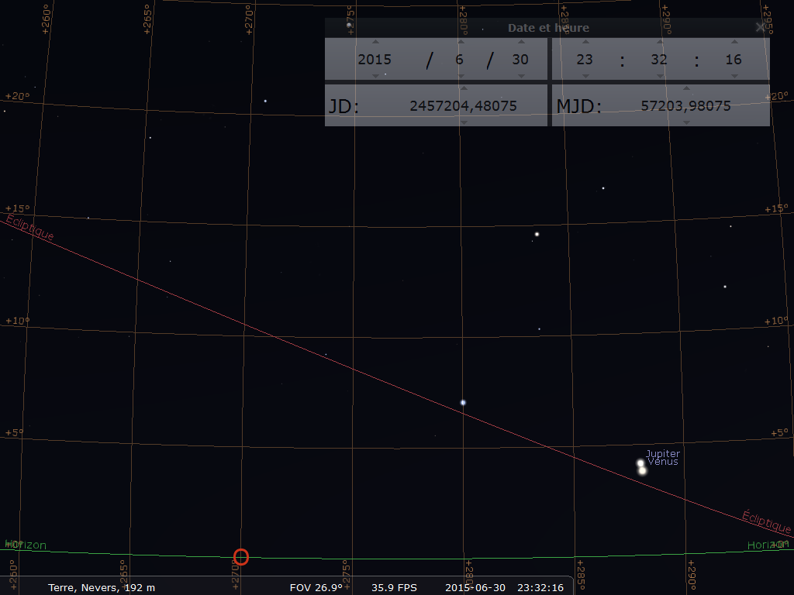
Task: Increase the year with the up arrow
Action: click(x=375, y=43)
